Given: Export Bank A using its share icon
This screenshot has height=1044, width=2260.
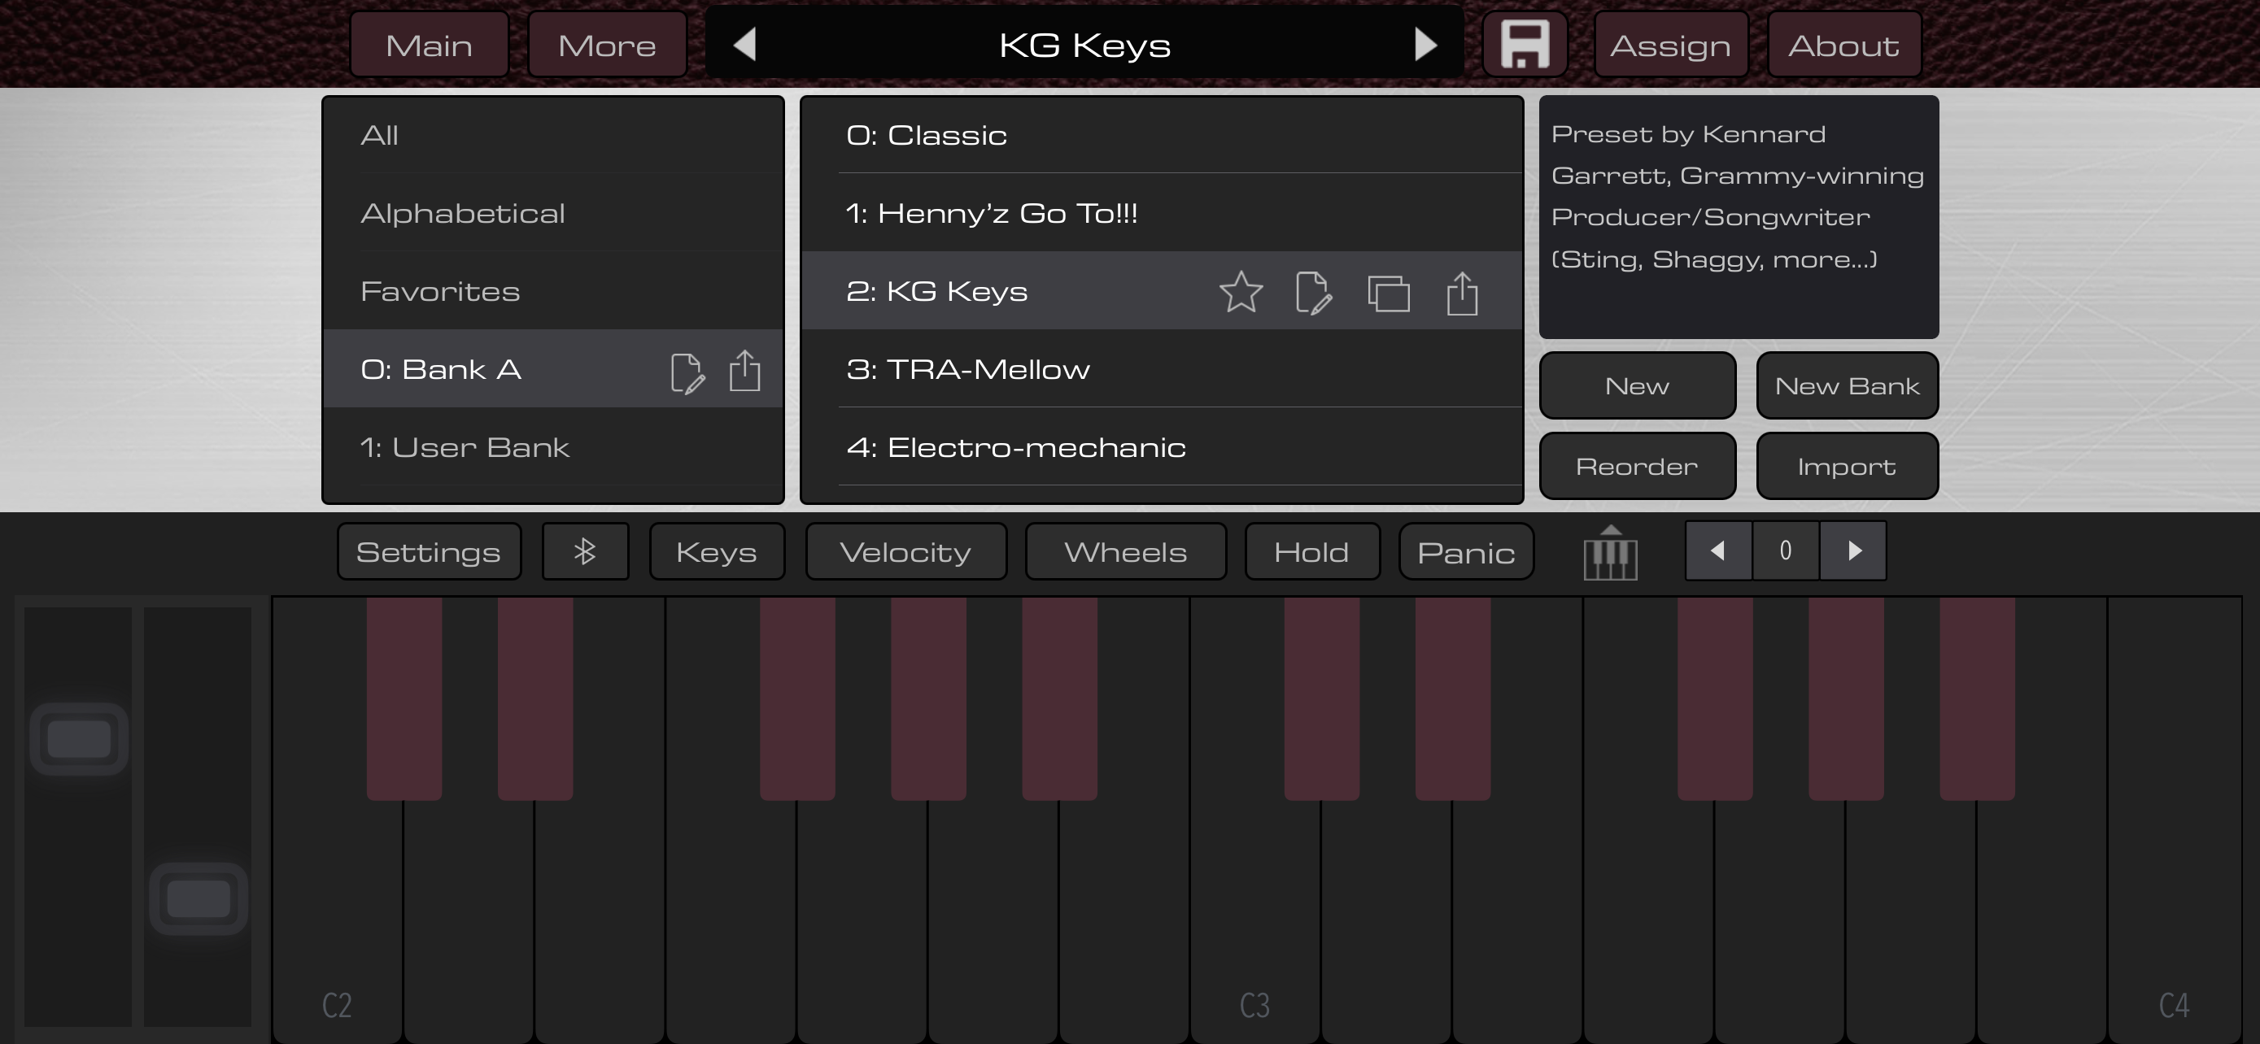Looking at the screenshot, I should pos(744,370).
